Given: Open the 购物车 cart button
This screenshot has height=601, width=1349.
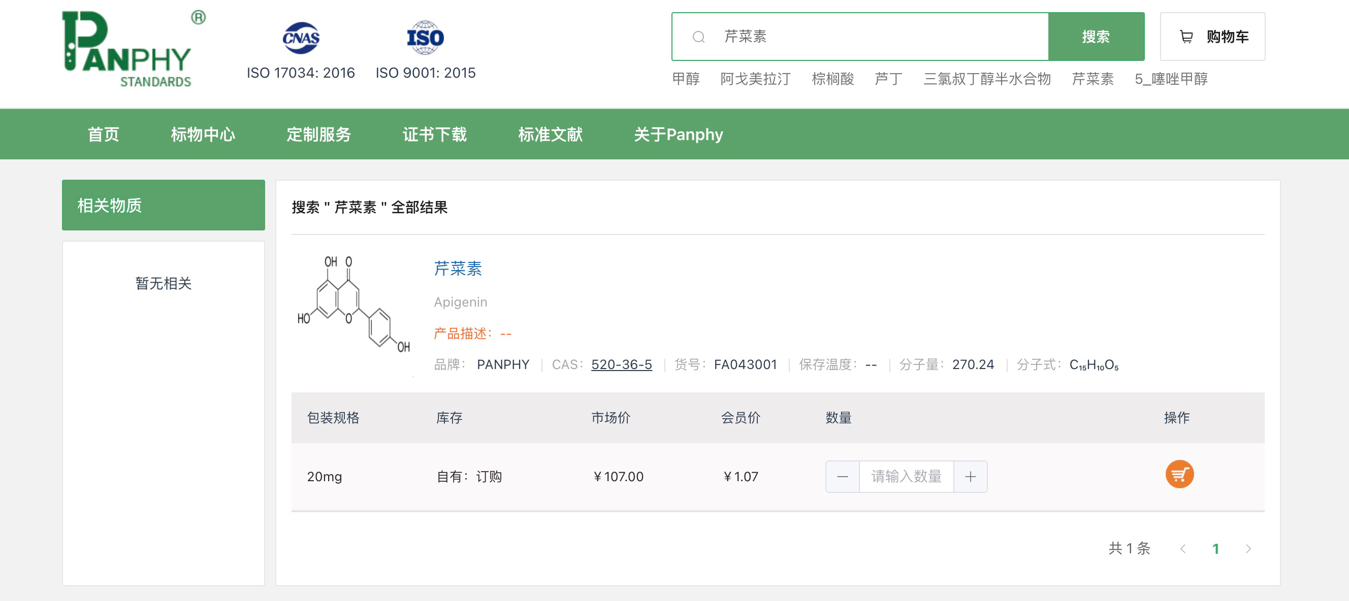Looking at the screenshot, I should point(1212,37).
